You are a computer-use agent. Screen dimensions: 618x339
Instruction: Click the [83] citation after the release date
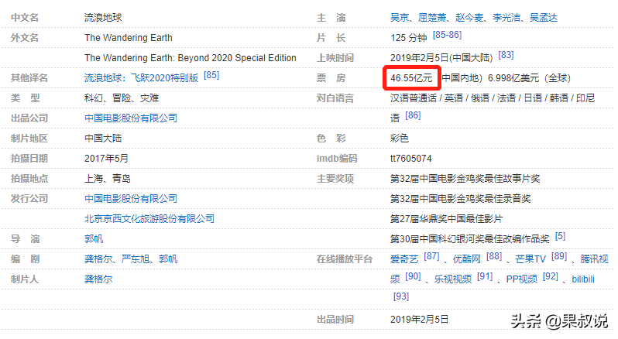[506, 55]
